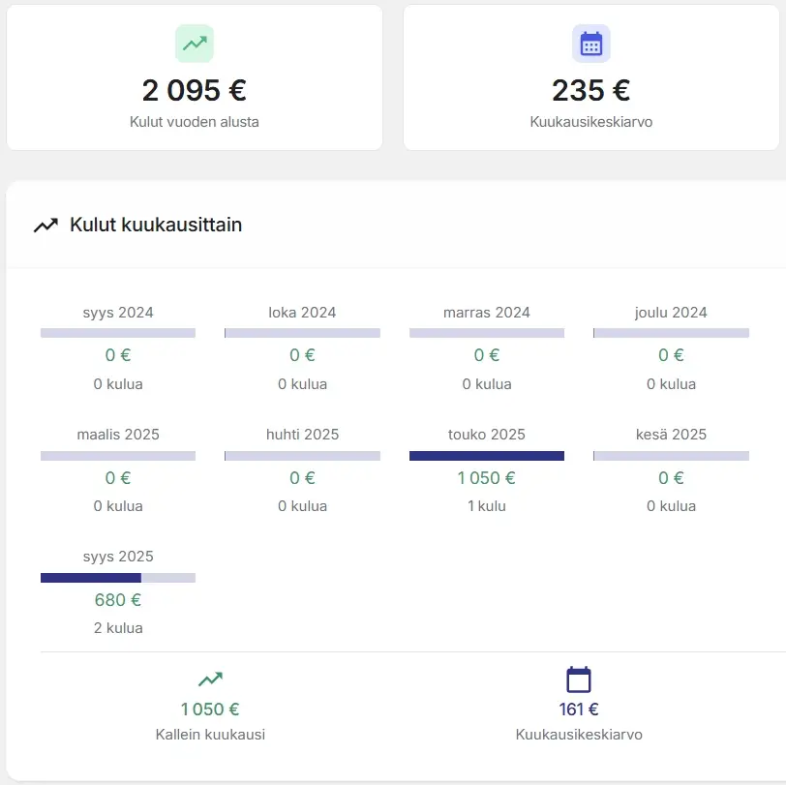This screenshot has width=786, height=785.
Task: Click the Kallein kuukausi label
Action: click(x=210, y=735)
